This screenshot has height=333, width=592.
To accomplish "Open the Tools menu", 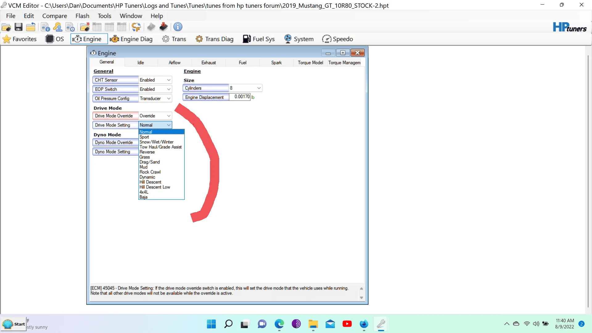I will tap(105, 16).
